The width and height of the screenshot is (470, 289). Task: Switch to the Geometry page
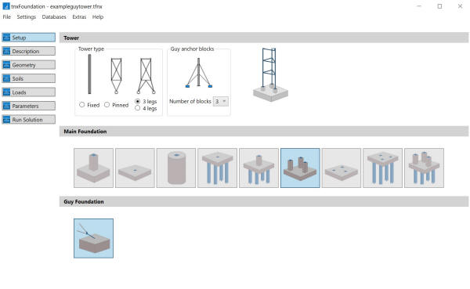coord(29,65)
